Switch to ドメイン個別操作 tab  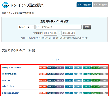(84, 5)
